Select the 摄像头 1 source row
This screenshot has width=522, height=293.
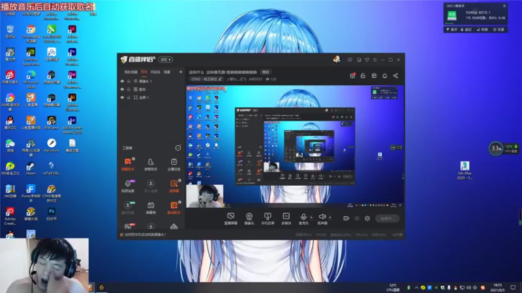[151, 81]
